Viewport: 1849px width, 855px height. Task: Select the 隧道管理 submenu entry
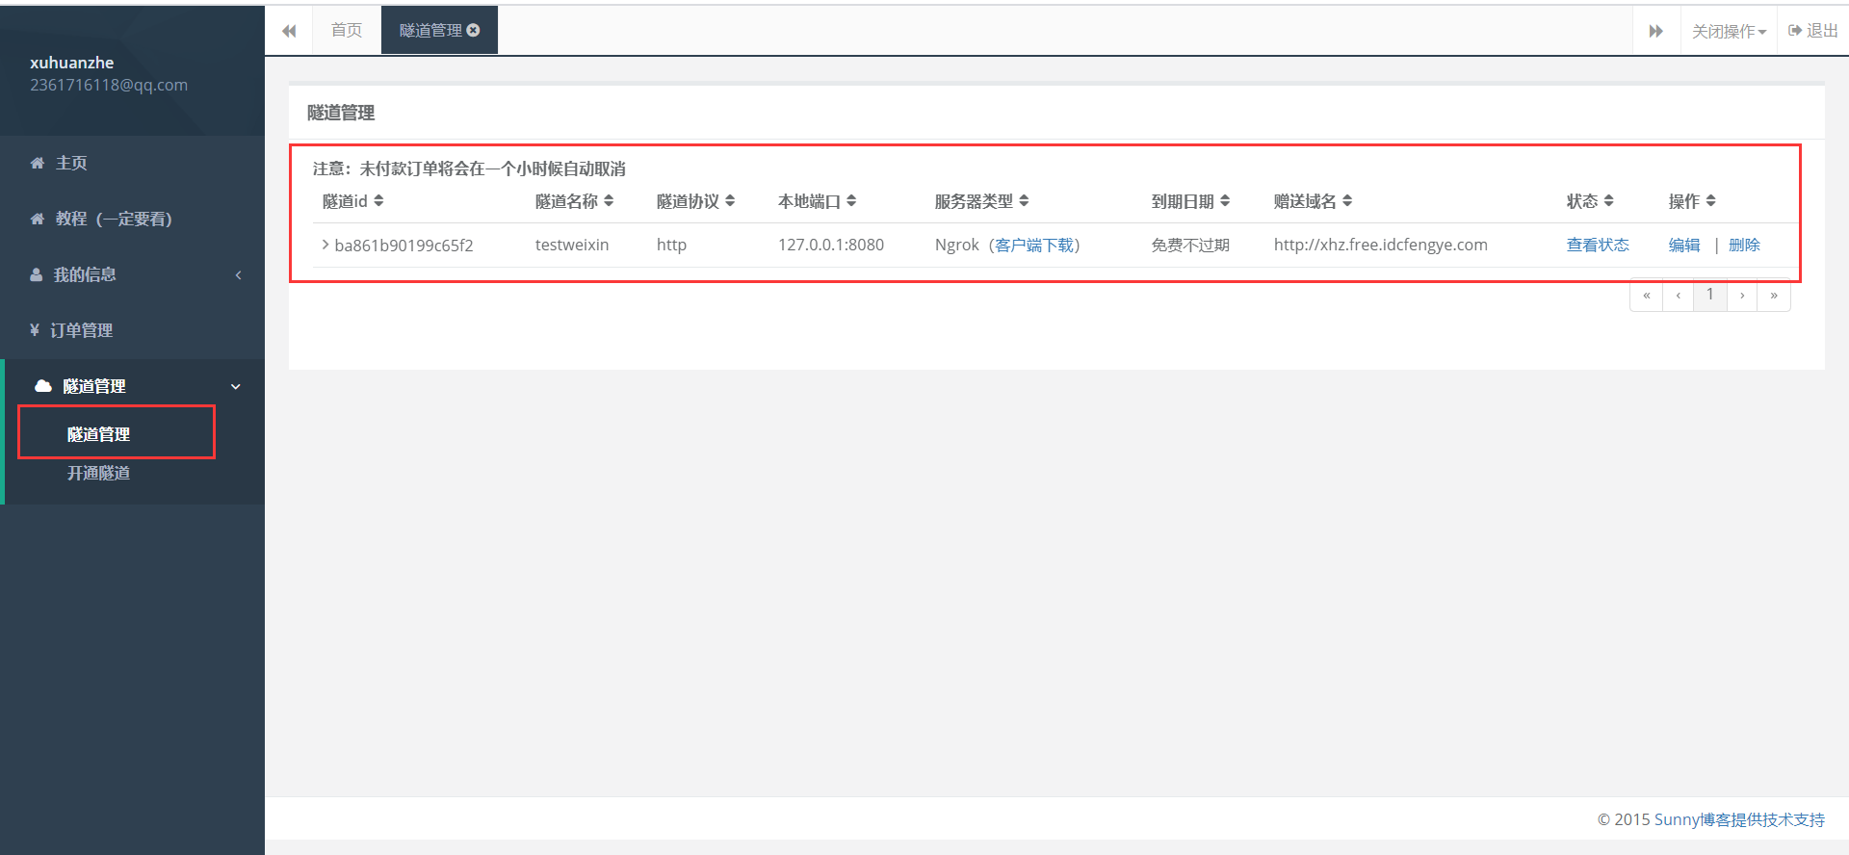(x=98, y=434)
